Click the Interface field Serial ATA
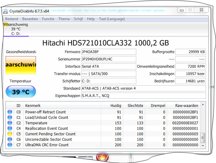 tap(109, 66)
